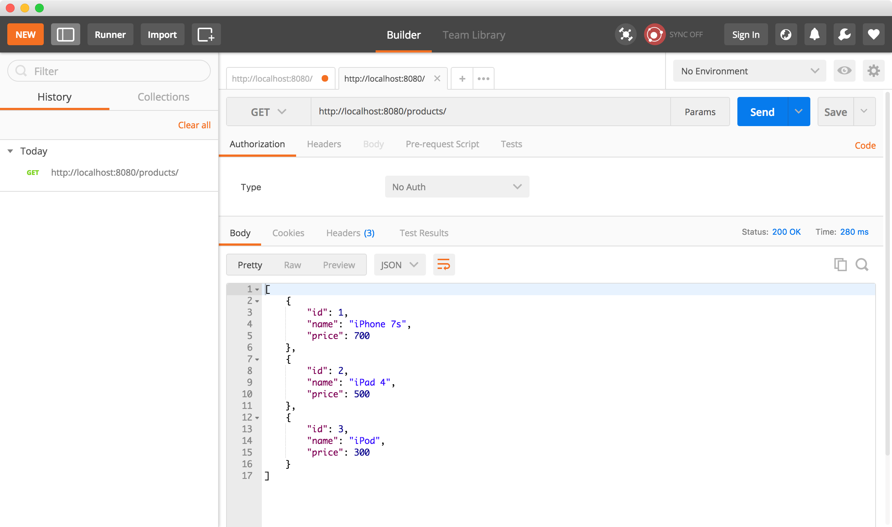Fold JSON object at line 2
Viewport: 892px width, 527px height.
click(x=257, y=301)
